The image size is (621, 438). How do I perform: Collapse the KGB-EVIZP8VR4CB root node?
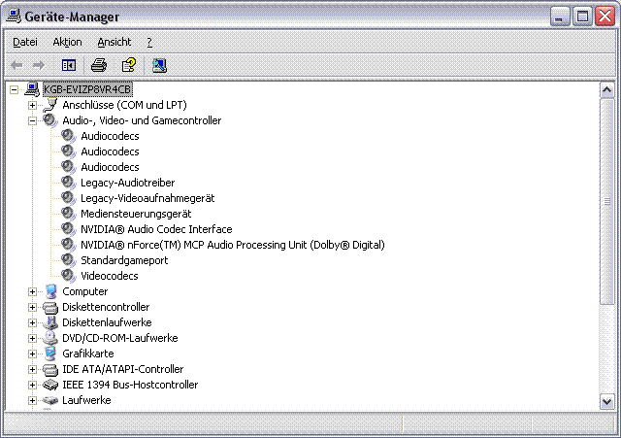point(15,89)
